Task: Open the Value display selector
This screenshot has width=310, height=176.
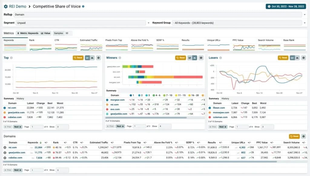Action: coord(45,33)
